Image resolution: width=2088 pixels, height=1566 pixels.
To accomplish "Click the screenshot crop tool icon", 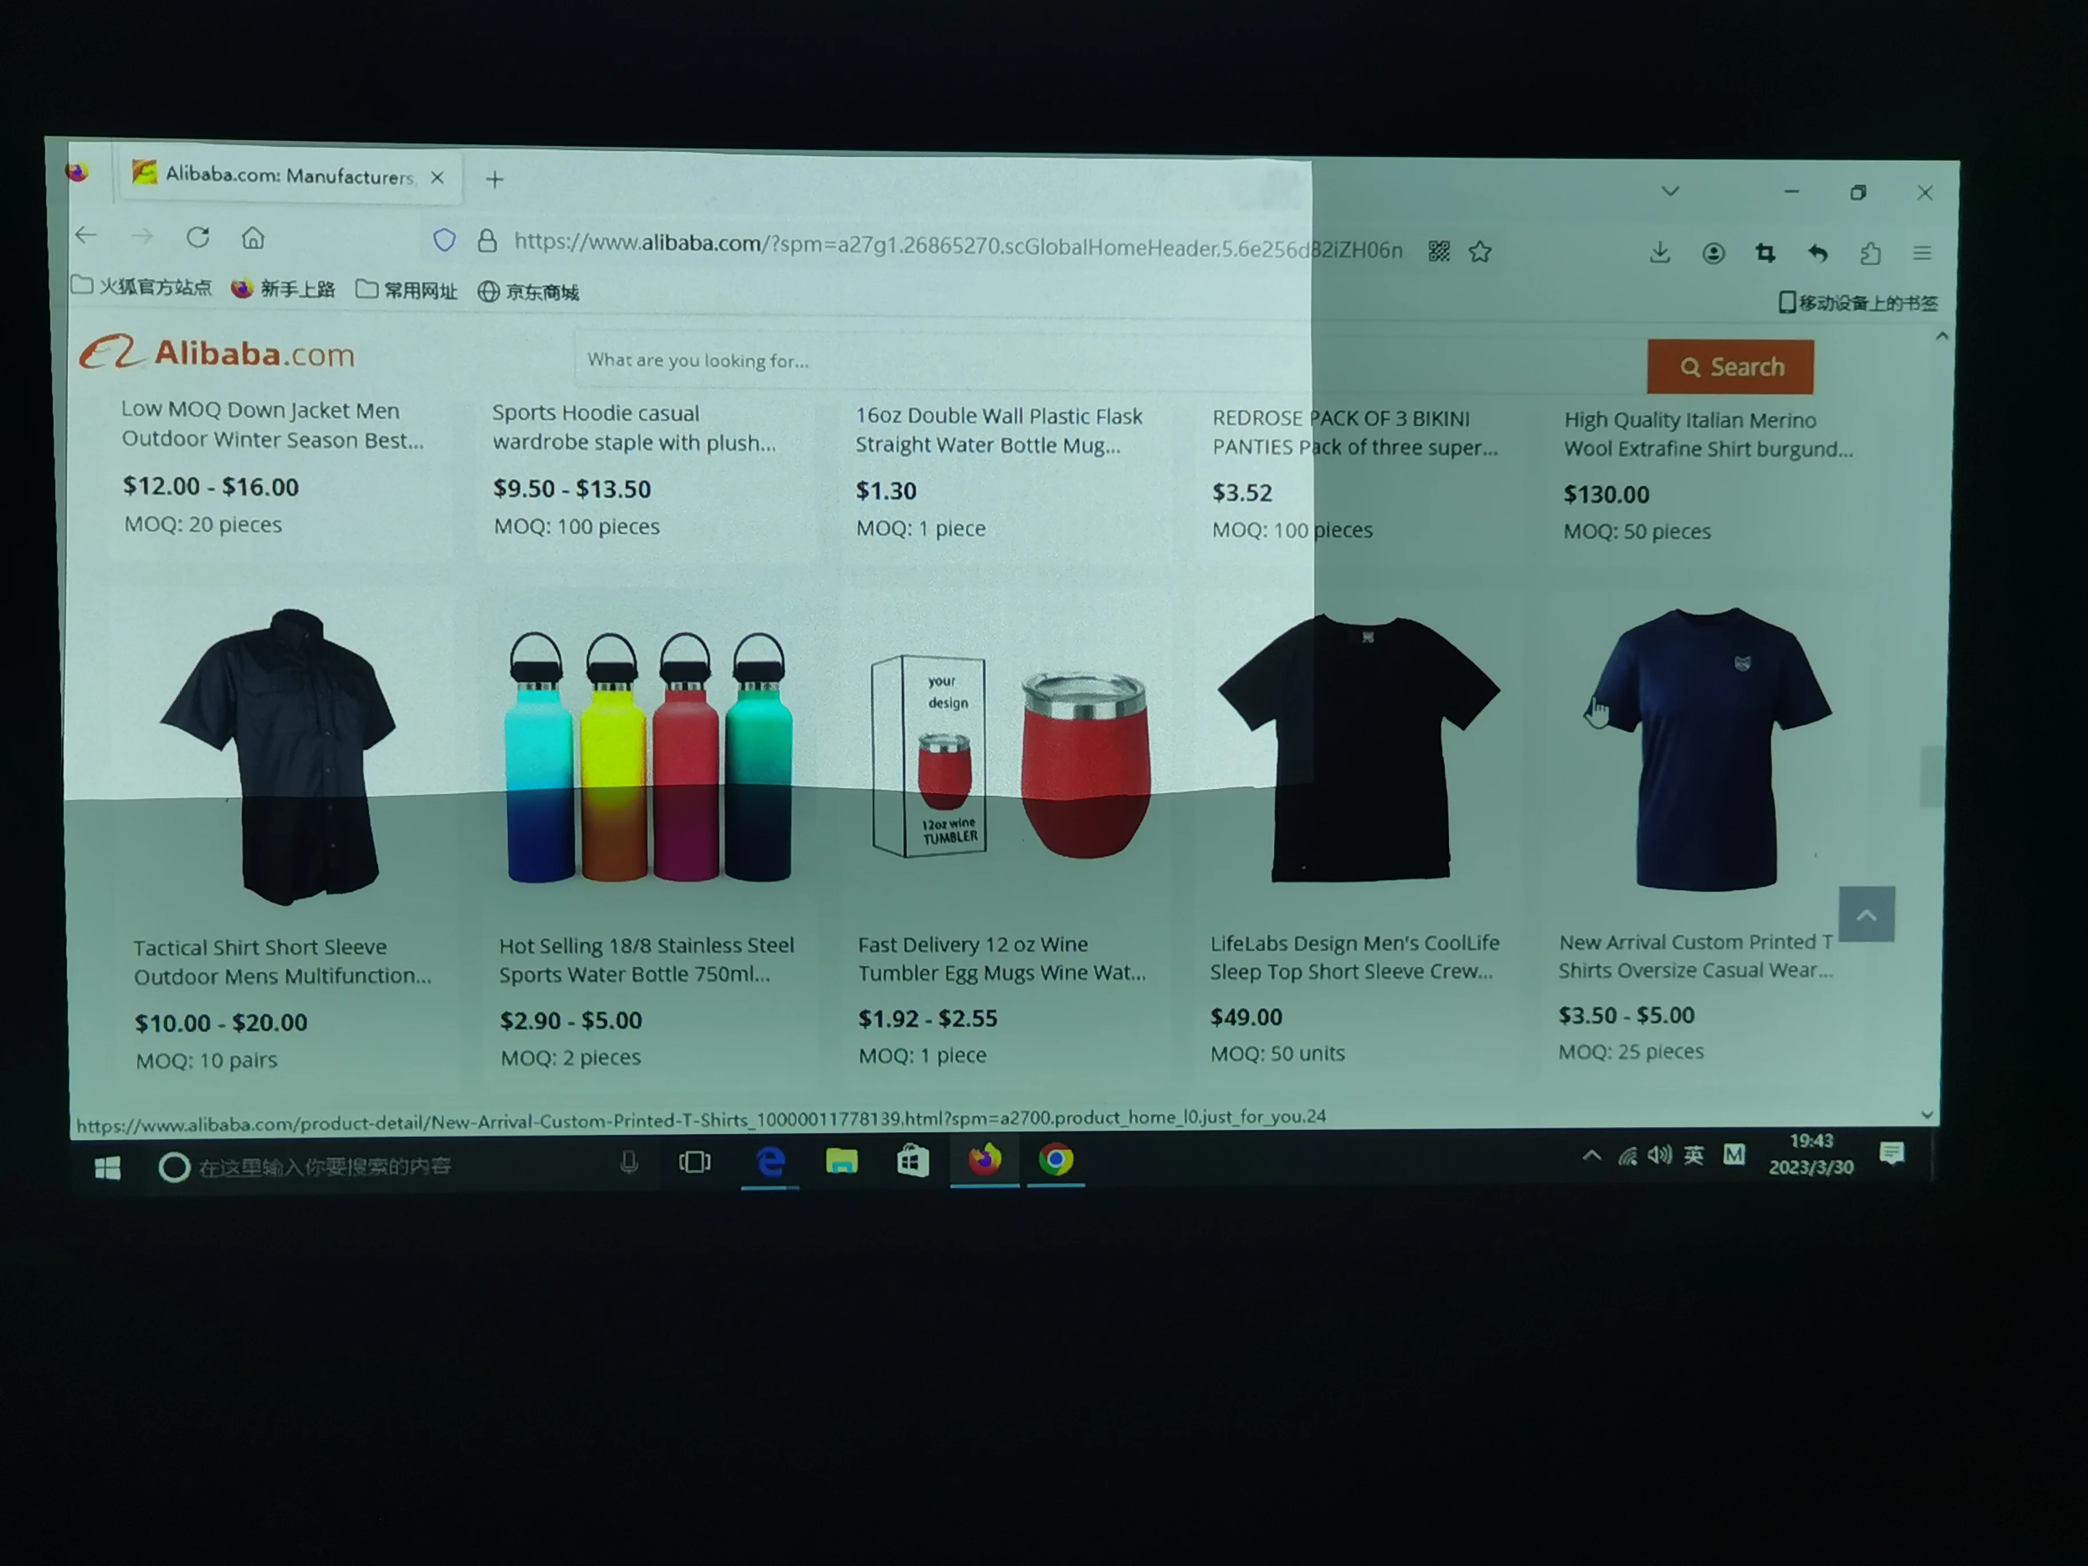I will click(1765, 253).
